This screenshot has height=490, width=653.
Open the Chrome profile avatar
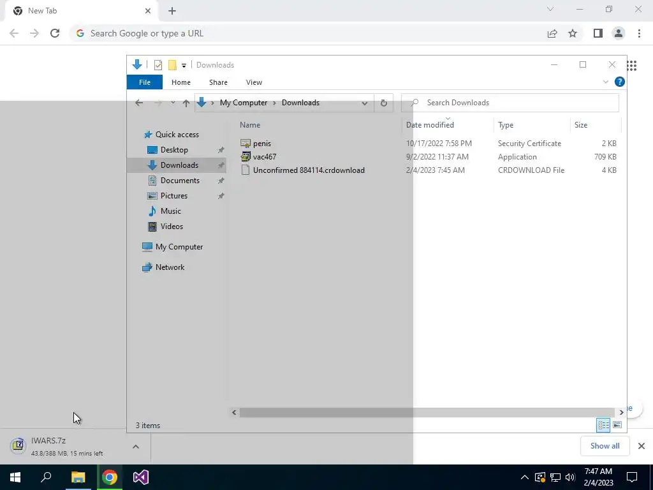tap(619, 33)
